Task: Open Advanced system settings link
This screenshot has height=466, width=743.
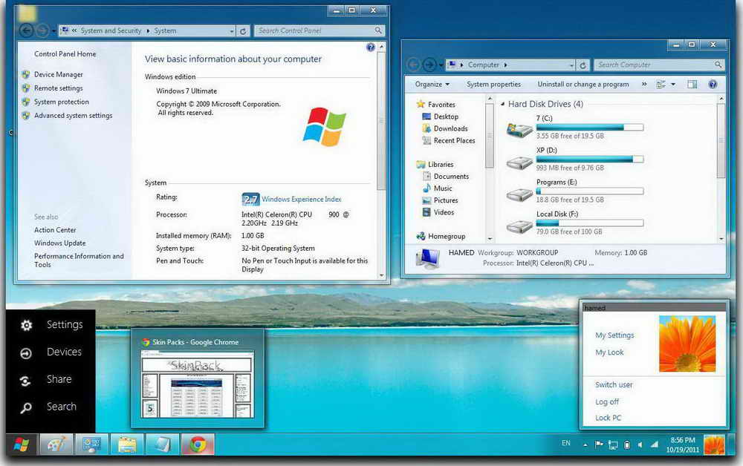Action: point(73,116)
